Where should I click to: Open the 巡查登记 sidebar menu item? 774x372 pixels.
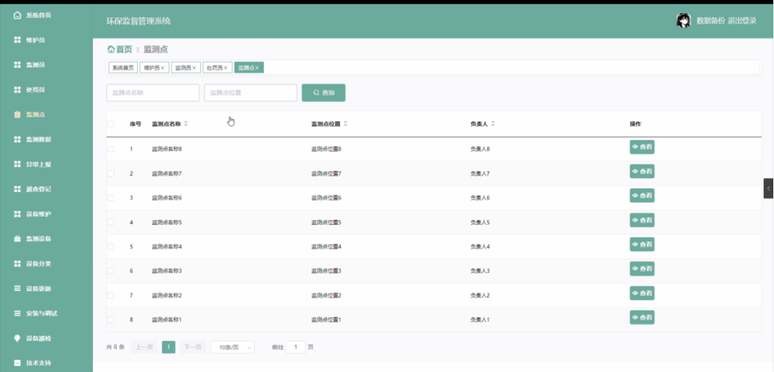click(x=33, y=189)
